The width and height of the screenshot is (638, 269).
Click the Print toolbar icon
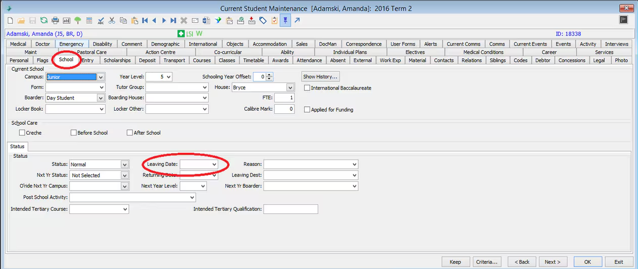55,21
